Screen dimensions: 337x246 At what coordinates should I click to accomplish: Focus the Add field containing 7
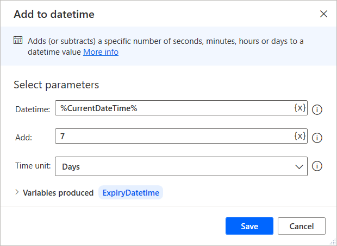coord(174,137)
